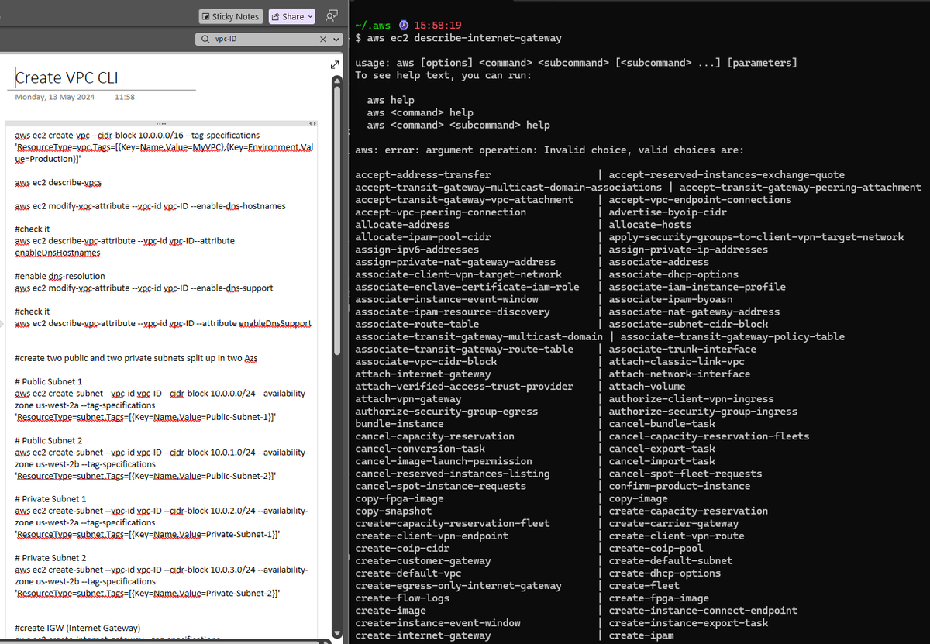Click the 'Create VPC CLI' page title
Viewport: 930px width, 644px height.
click(67, 77)
